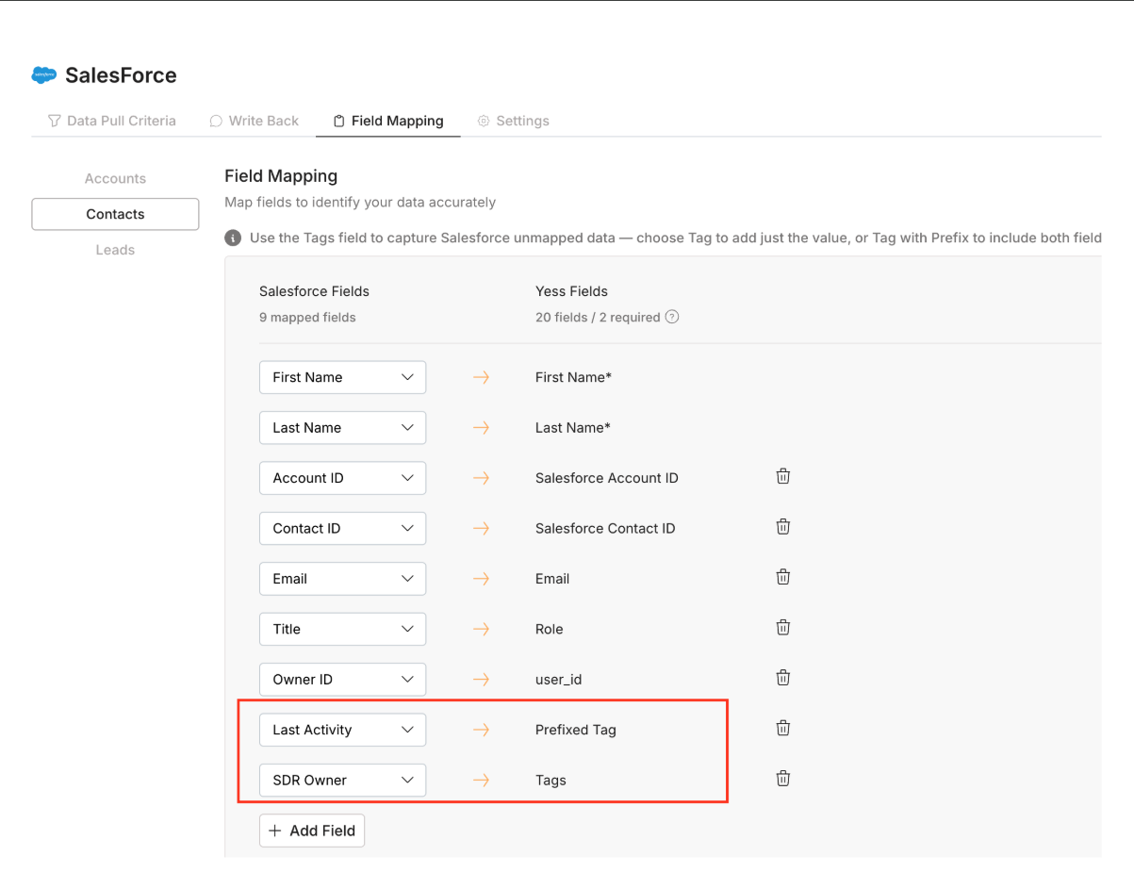
Task: Delete the Salesforce Contact ID mapping
Action: click(782, 527)
